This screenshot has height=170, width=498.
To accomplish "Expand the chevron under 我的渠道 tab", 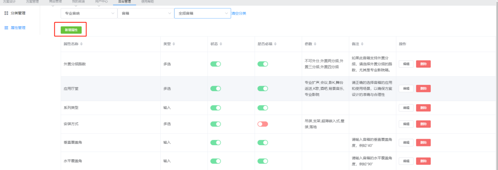I will coord(75,6).
